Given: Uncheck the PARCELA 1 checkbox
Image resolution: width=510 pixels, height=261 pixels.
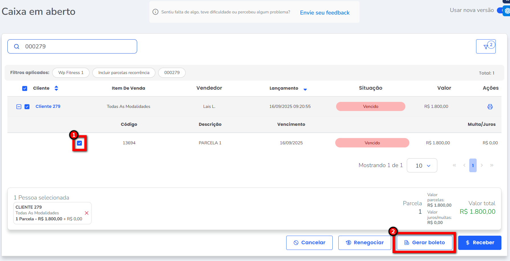Looking at the screenshot, I should pos(80,143).
